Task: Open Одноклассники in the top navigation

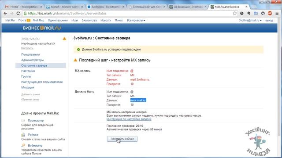Action: point(58,21)
